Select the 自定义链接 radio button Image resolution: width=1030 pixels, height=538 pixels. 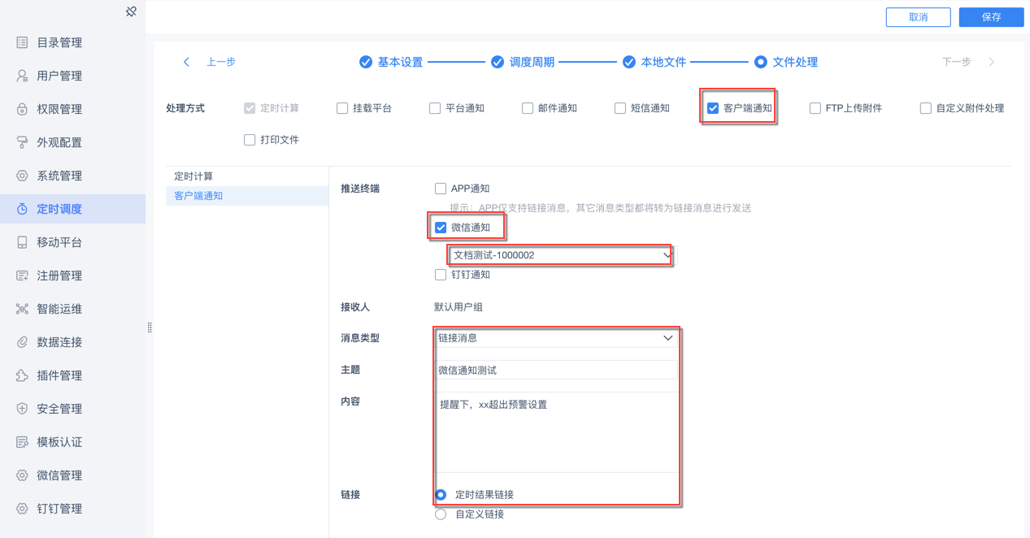pos(441,514)
